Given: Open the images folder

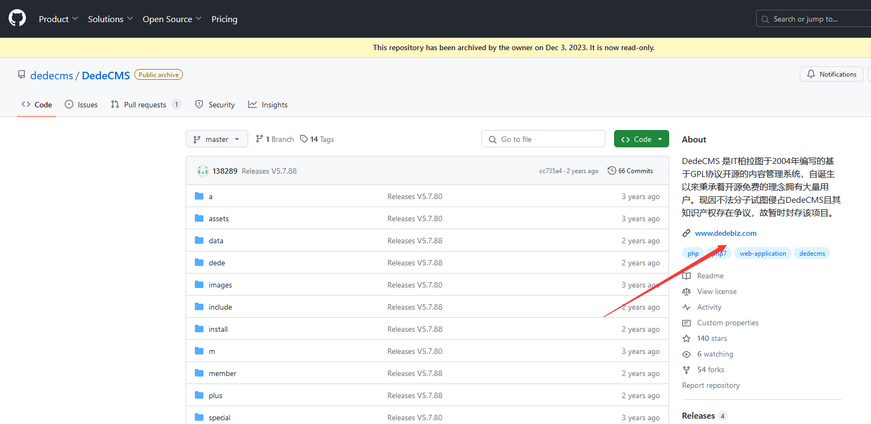Looking at the screenshot, I should click(220, 285).
